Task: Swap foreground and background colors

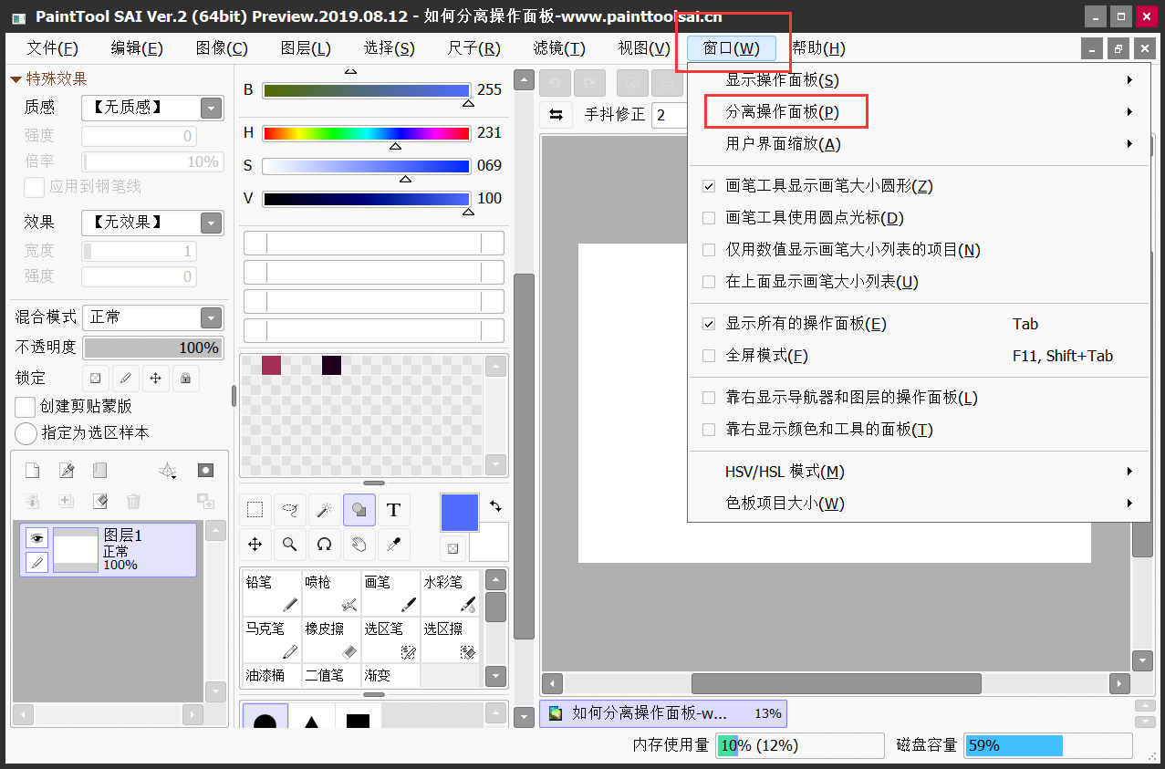Action: (x=495, y=504)
